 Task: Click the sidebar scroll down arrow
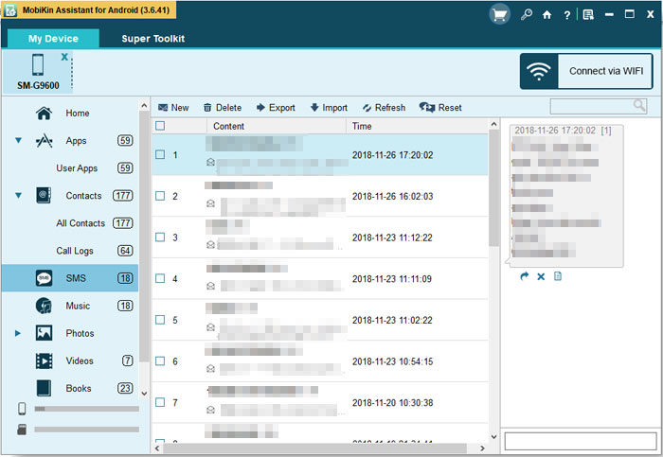[x=144, y=394]
